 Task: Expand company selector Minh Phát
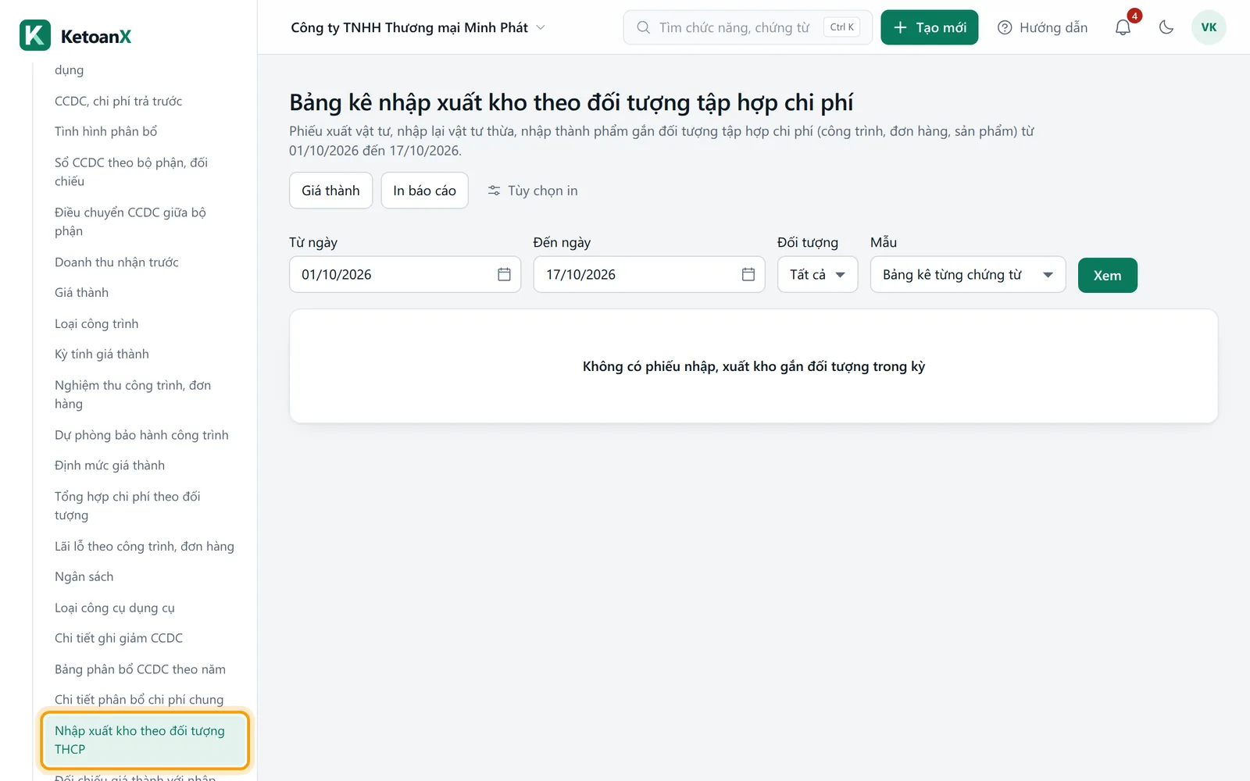[x=418, y=27]
